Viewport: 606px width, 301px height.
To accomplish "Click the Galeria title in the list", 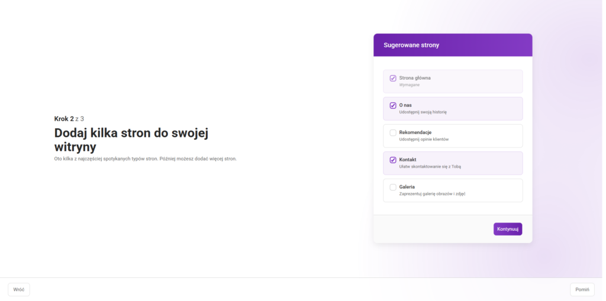I will coord(407,187).
